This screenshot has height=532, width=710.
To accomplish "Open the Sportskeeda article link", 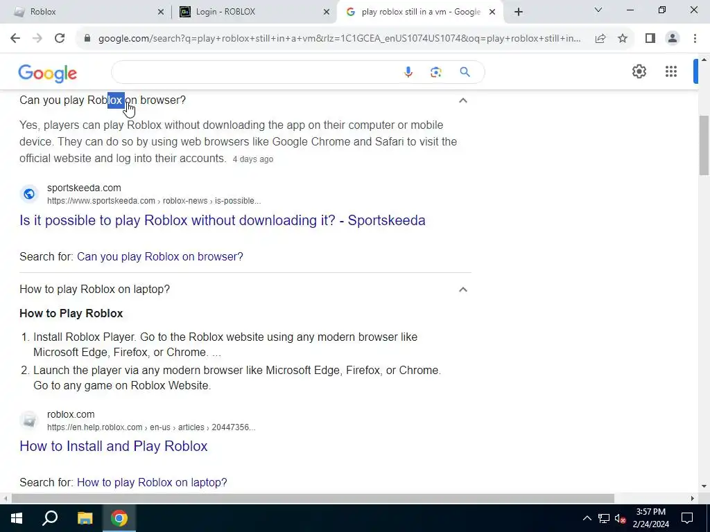I will (x=223, y=220).
